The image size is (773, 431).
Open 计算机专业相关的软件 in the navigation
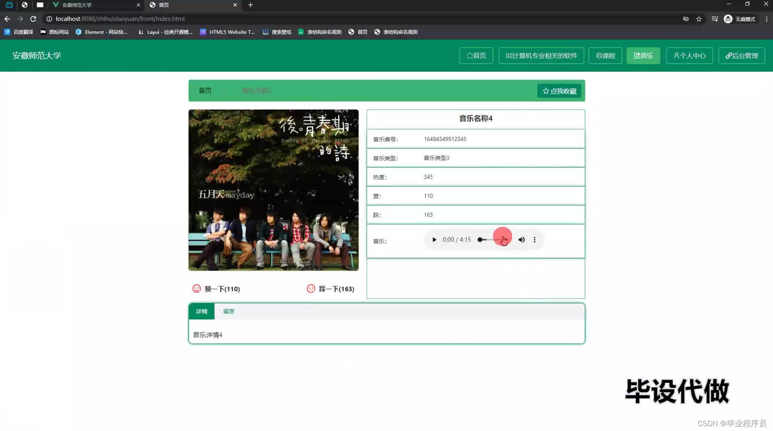(x=541, y=55)
